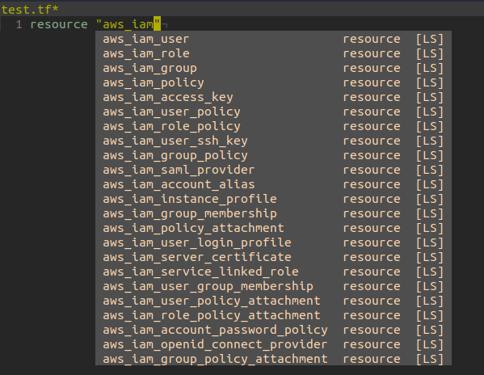The width and height of the screenshot is (484, 375).
Task: Place cursor on the resource keyword
Action: 59,24
